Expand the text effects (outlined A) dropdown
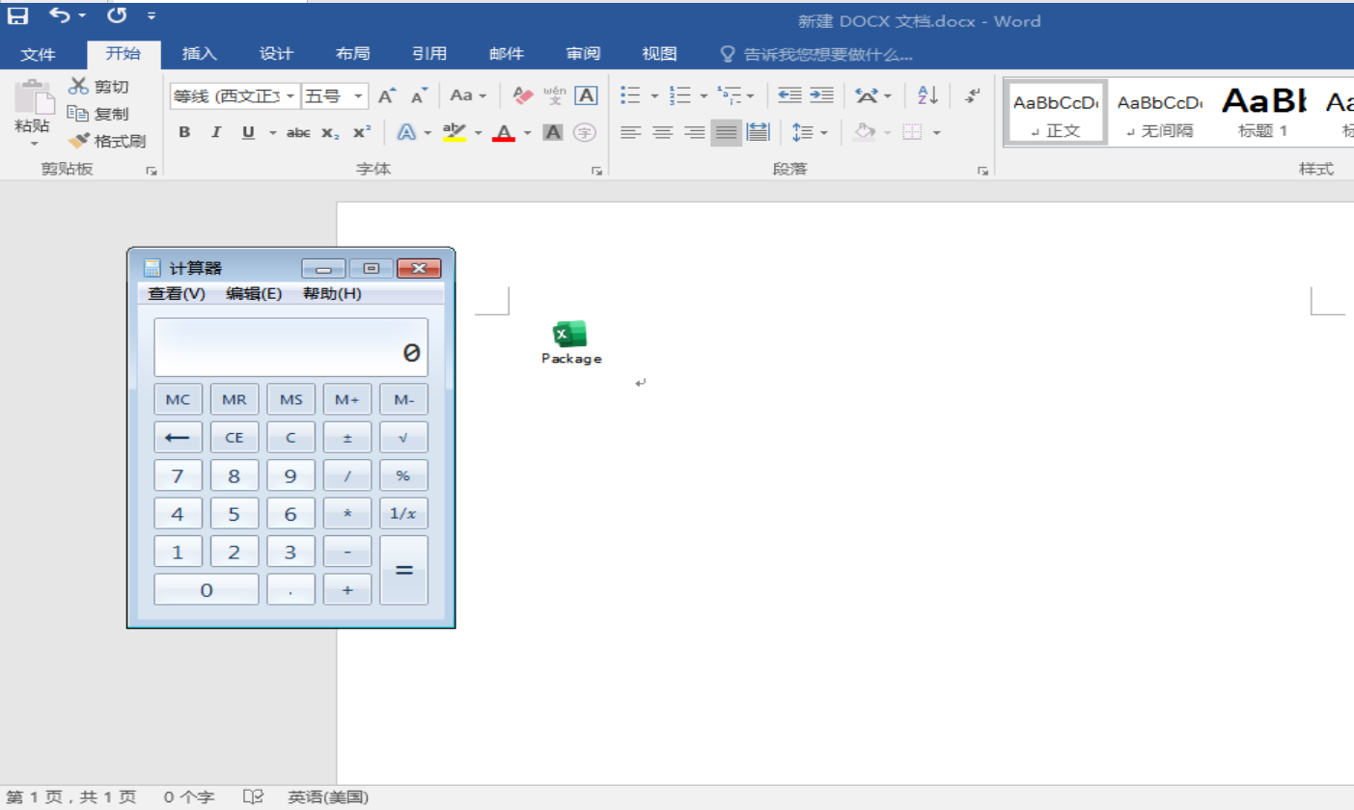 tap(427, 132)
